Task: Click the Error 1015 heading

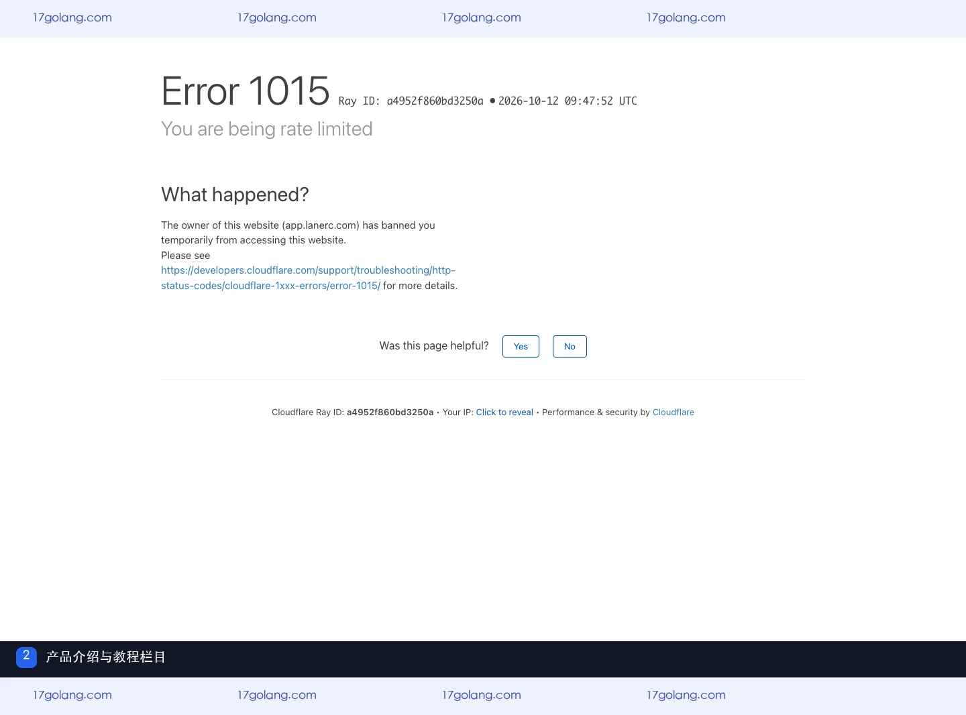Action: click(246, 91)
